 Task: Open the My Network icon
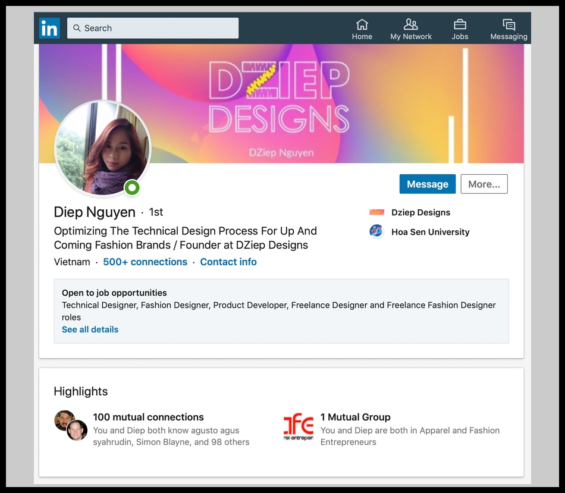(411, 24)
